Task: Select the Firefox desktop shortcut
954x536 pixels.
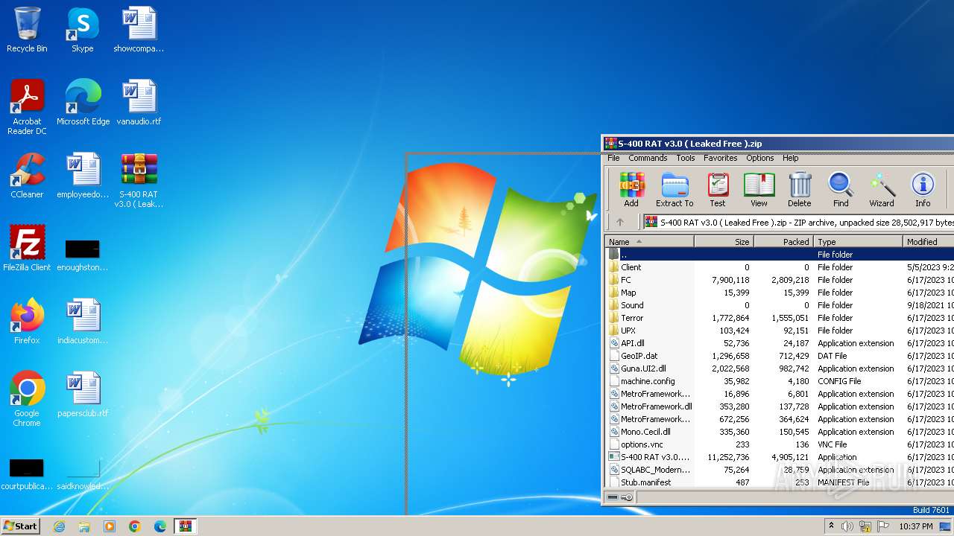Action: point(27,322)
